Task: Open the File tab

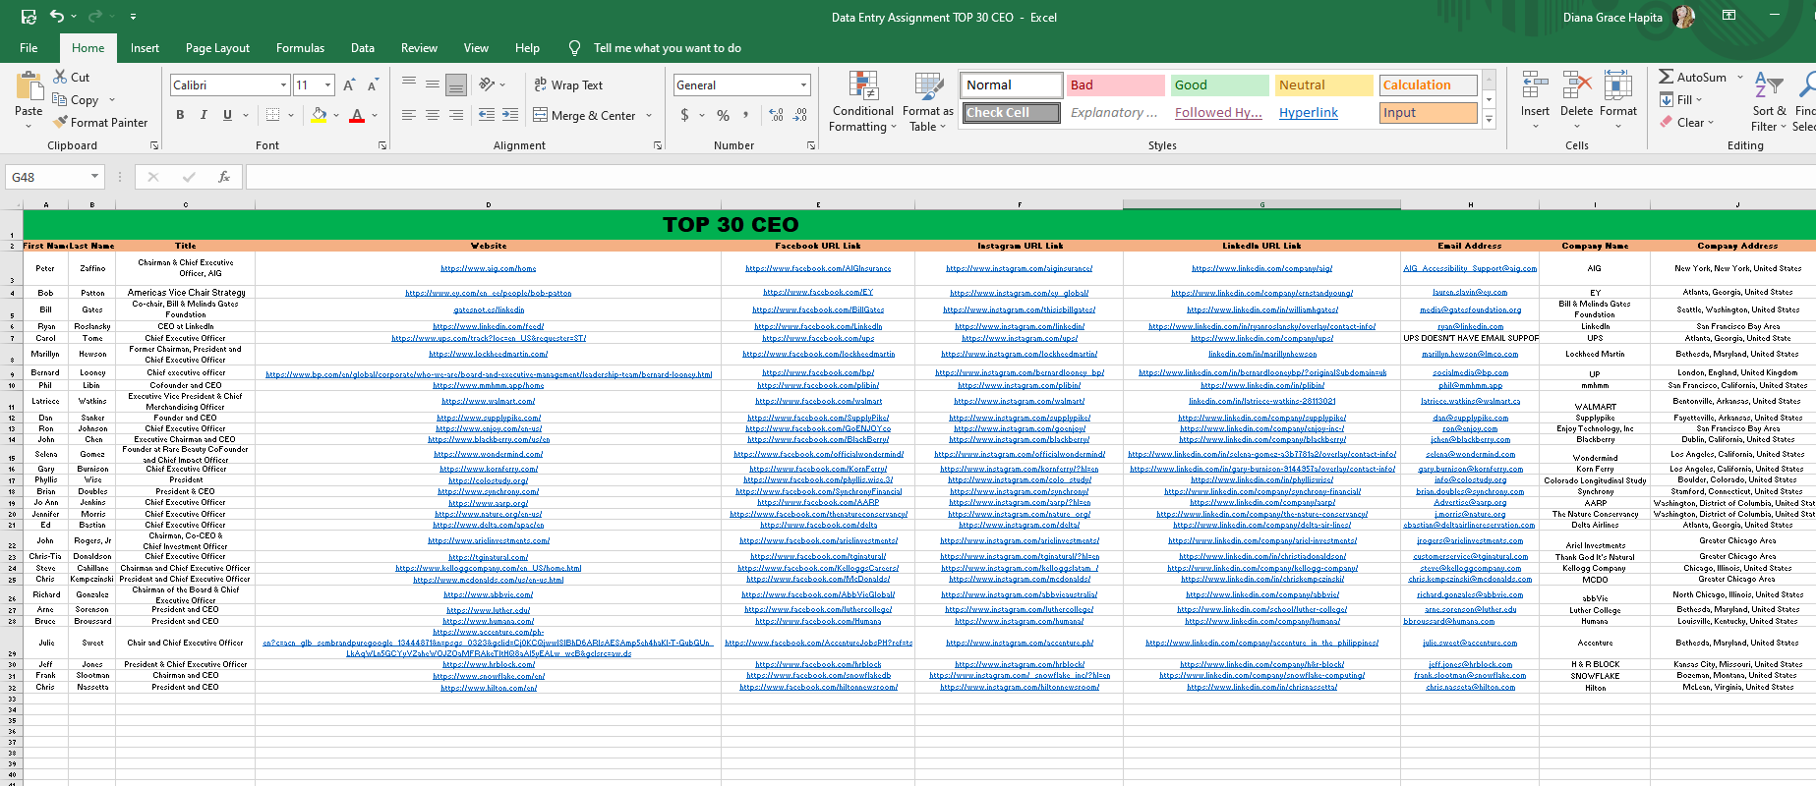Action: (x=29, y=48)
